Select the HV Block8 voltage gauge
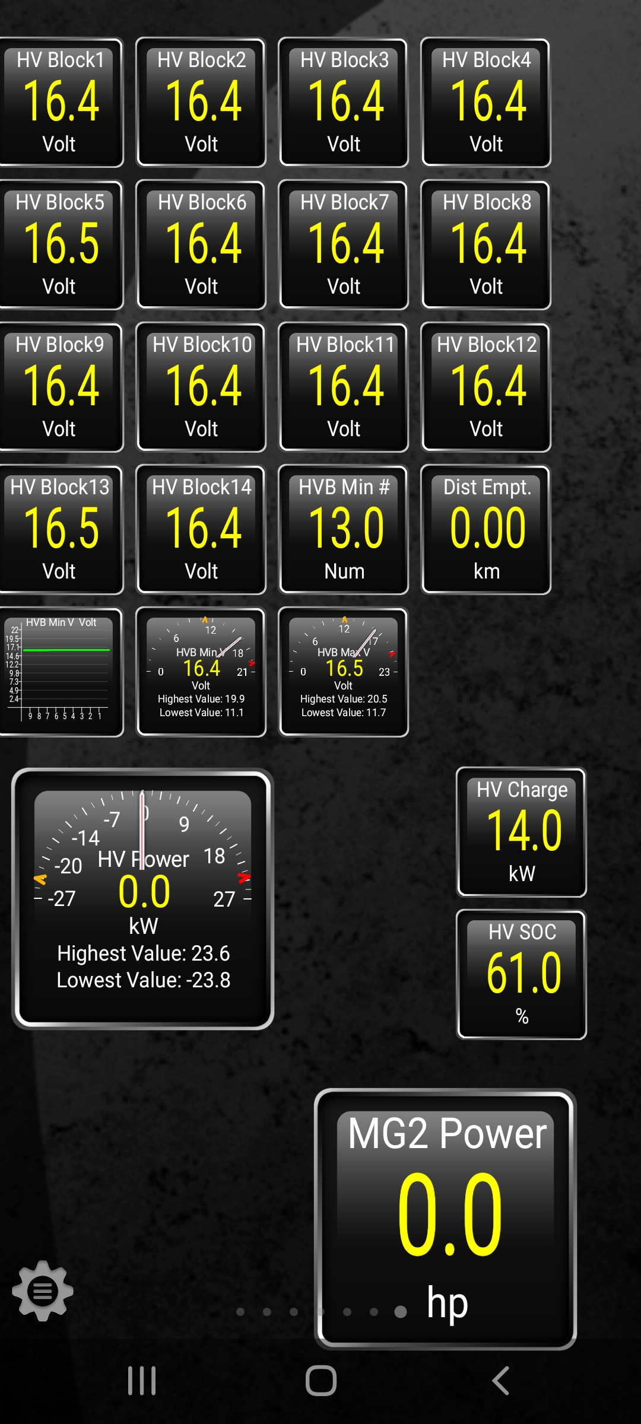This screenshot has height=1424, width=641. pyautogui.click(x=486, y=245)
